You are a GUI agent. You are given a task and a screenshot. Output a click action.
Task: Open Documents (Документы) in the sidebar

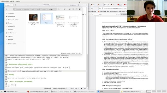[11, 26]
